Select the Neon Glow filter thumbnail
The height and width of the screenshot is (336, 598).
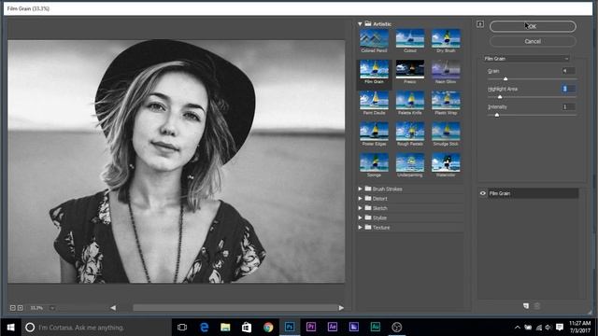[x=446, y=73]
